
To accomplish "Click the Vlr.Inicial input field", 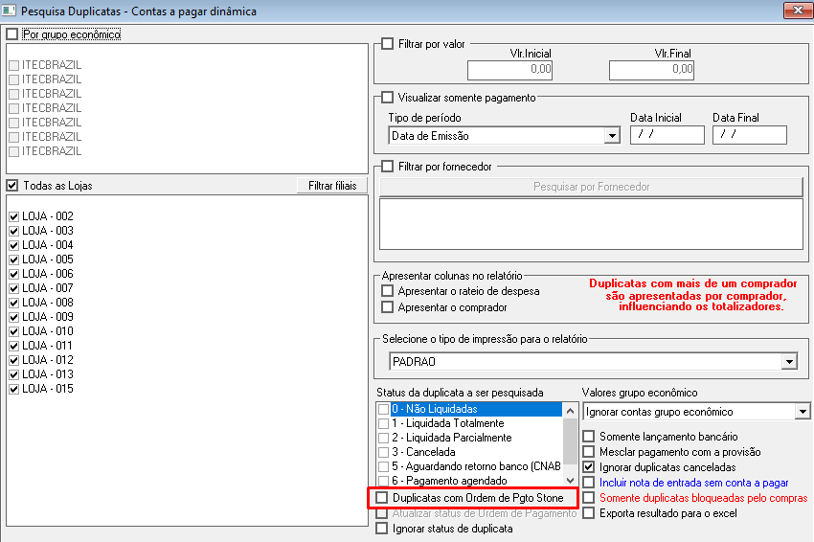I will [509, 70].
